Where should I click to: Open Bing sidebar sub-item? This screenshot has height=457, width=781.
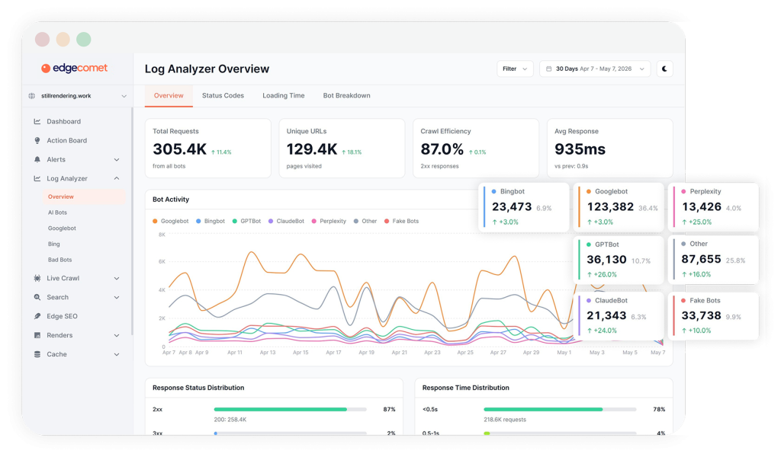click(x=54, y=244)
